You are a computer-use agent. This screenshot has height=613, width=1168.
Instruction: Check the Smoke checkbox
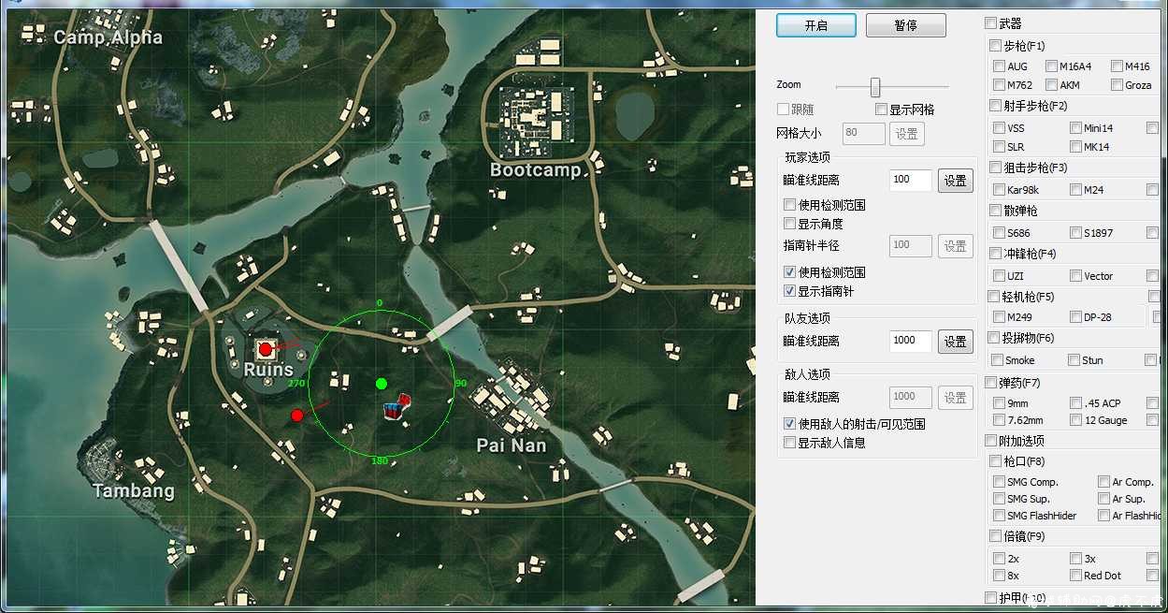[x=999, y=360]
